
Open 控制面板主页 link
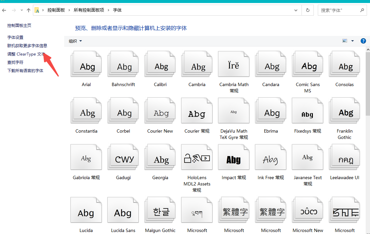pyautogui.click(x=19, y=26)
